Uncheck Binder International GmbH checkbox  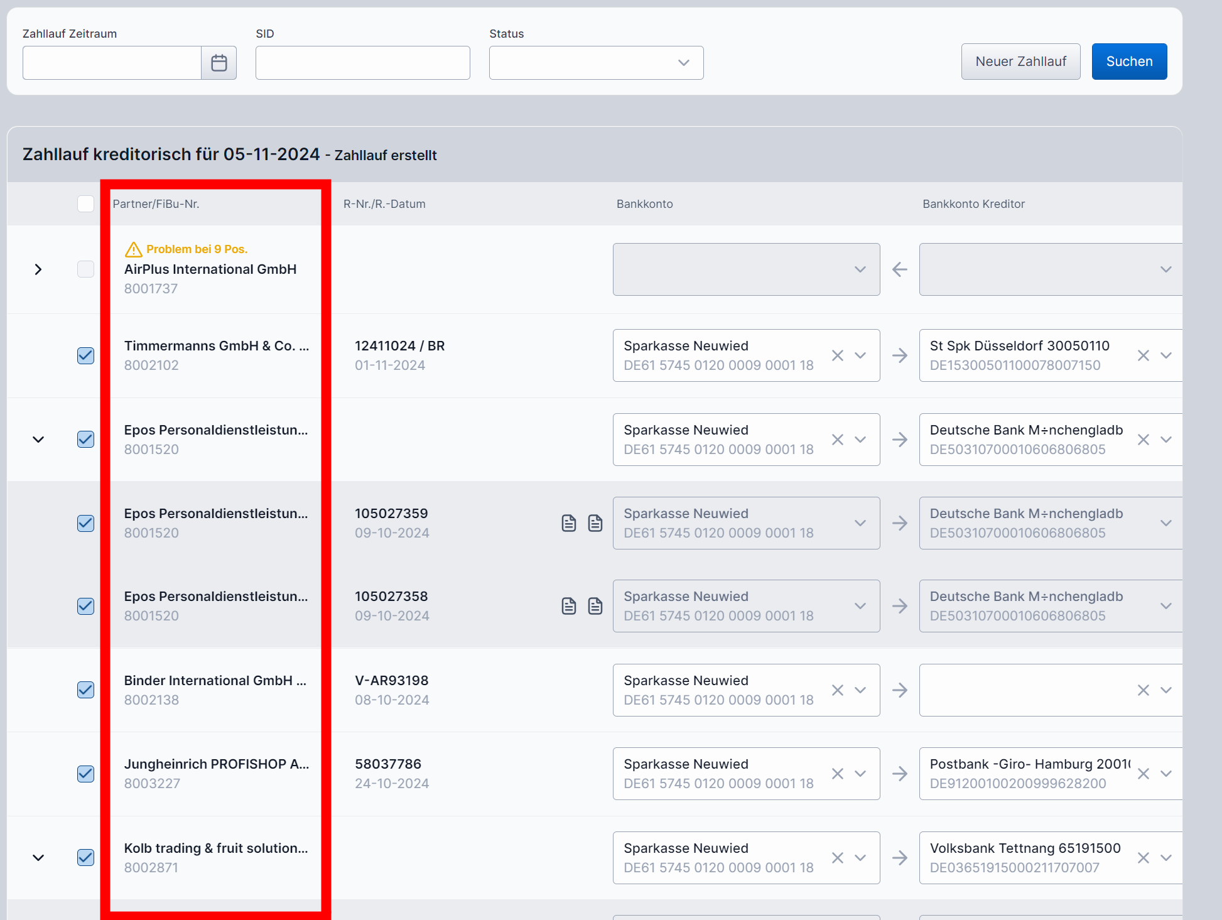pos(85,690)
